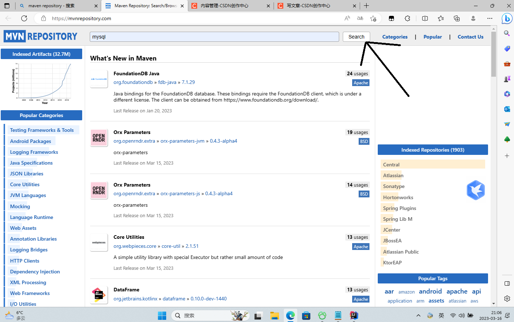Click the floating blue bird widget
Viewport: 514px width, 322px height.
click(x=476, y=190)
